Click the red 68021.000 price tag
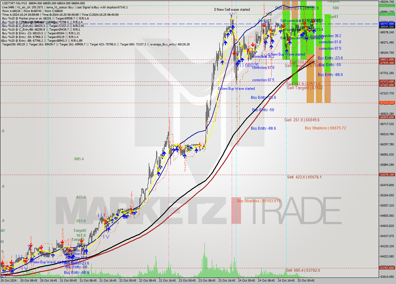The image size is (396, 284). pos(387,60)
